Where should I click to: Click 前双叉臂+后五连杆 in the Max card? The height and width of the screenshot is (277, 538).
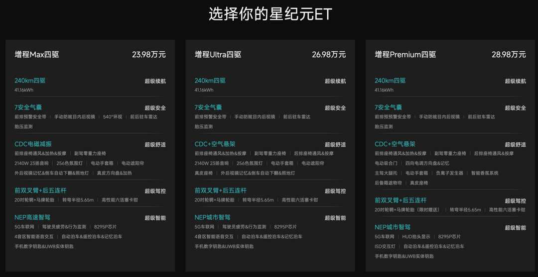point(40,190)
